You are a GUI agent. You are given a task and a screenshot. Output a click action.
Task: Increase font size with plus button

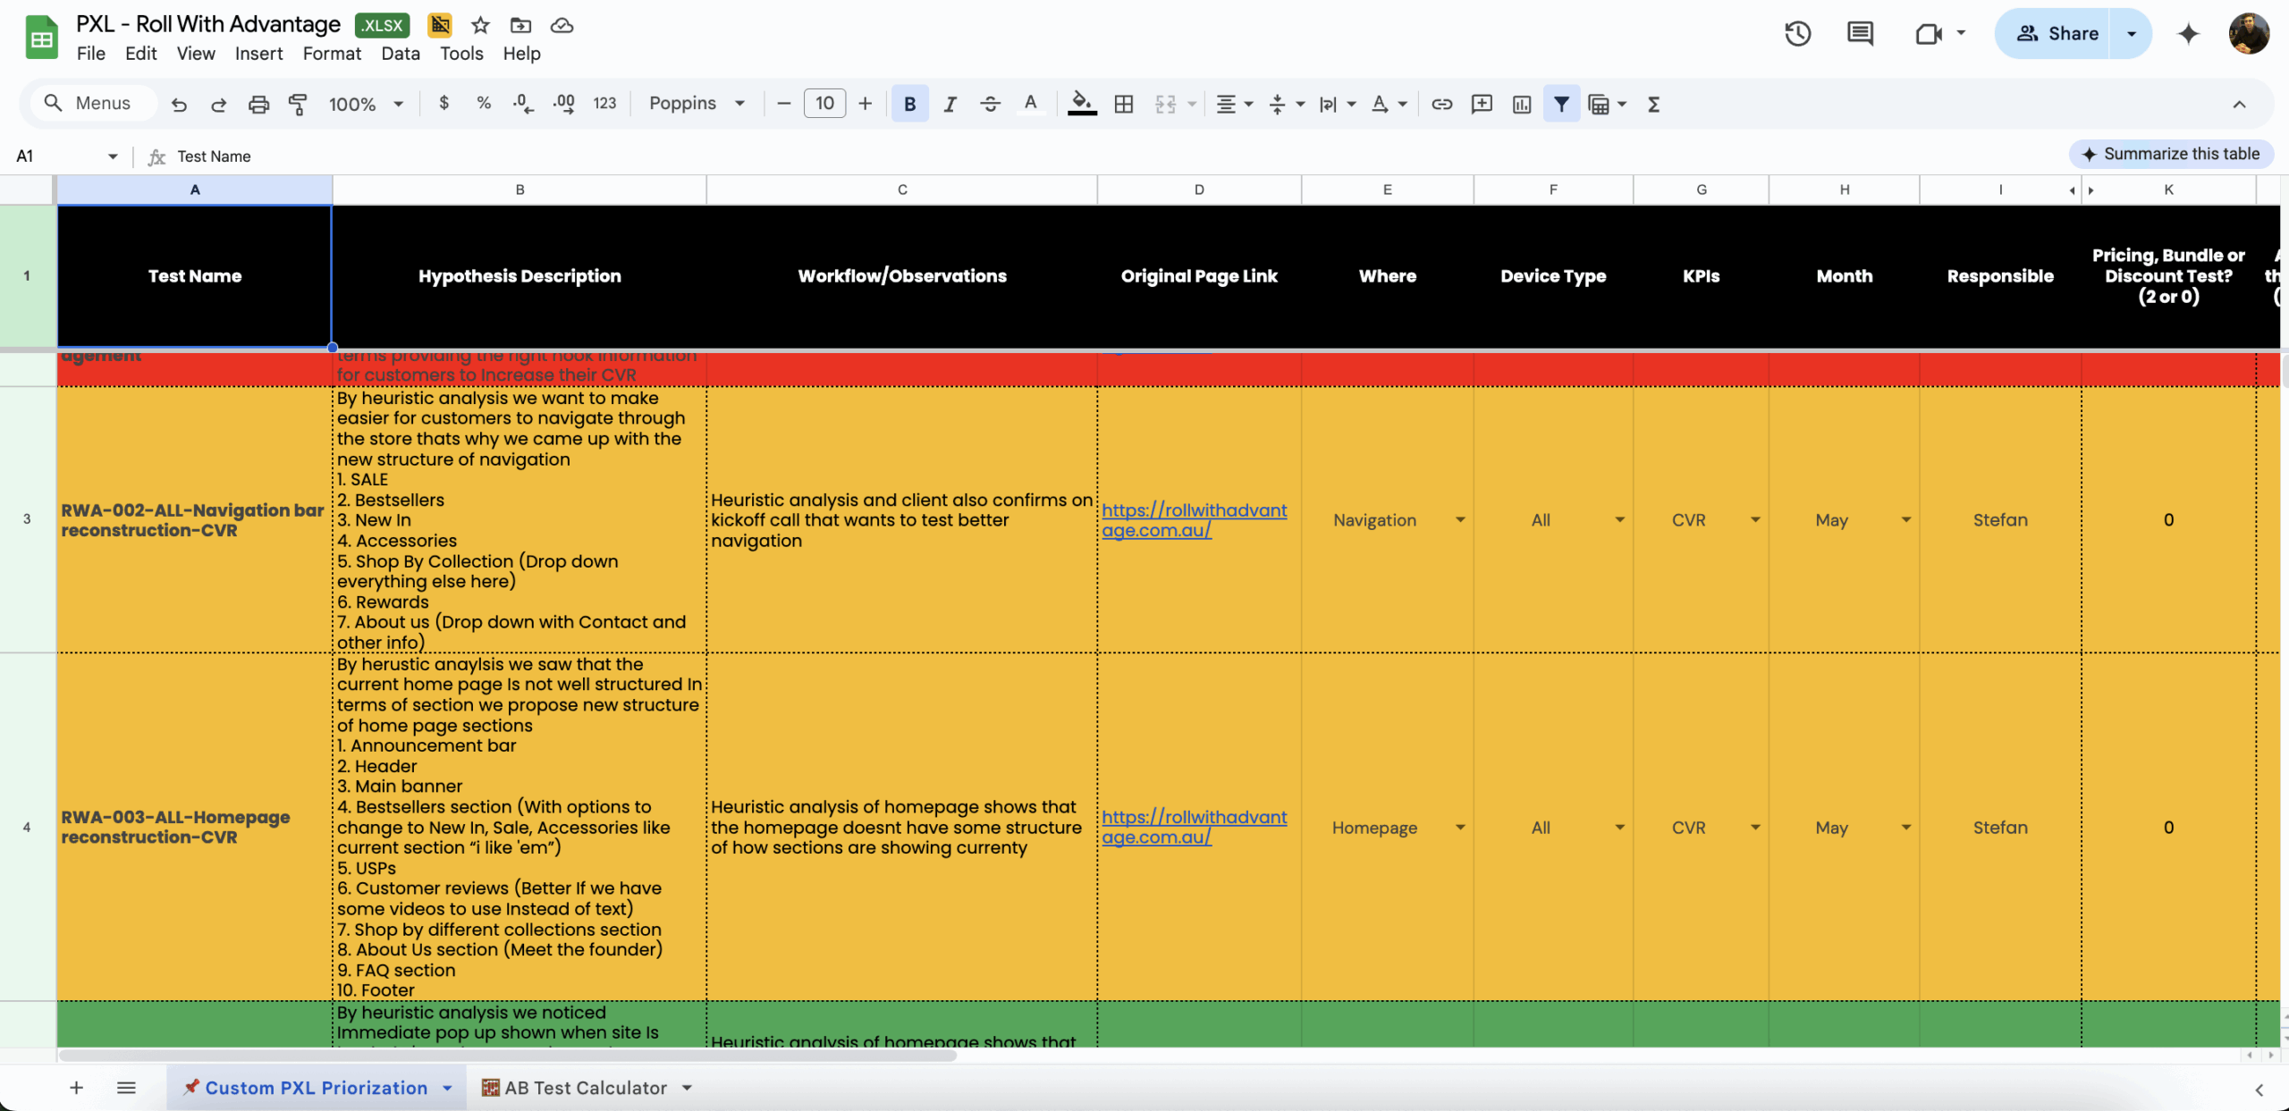coord(865,104)
